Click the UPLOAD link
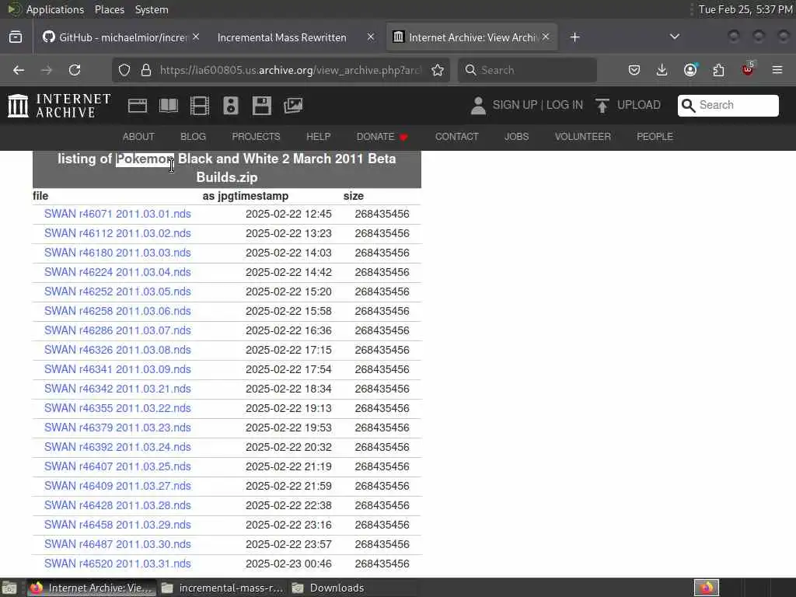The width and height of the screenshot is (796, 597). pyautogui.click(x=639, y=105)
